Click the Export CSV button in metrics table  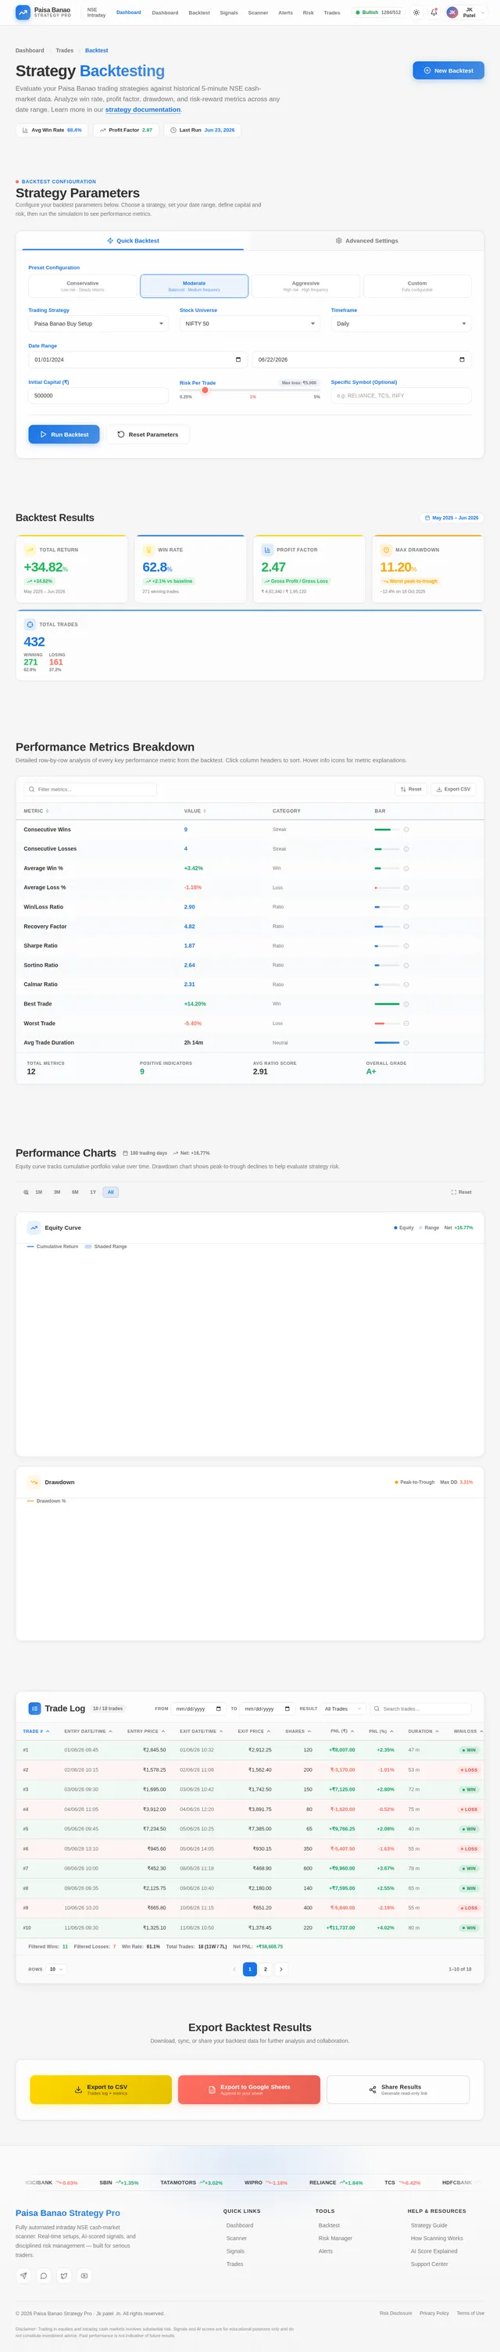click(452, 789)
